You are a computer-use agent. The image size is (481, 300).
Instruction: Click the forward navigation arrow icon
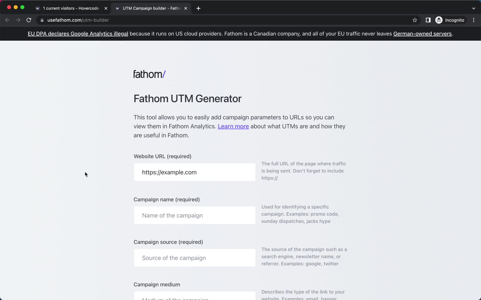point(18,20)
